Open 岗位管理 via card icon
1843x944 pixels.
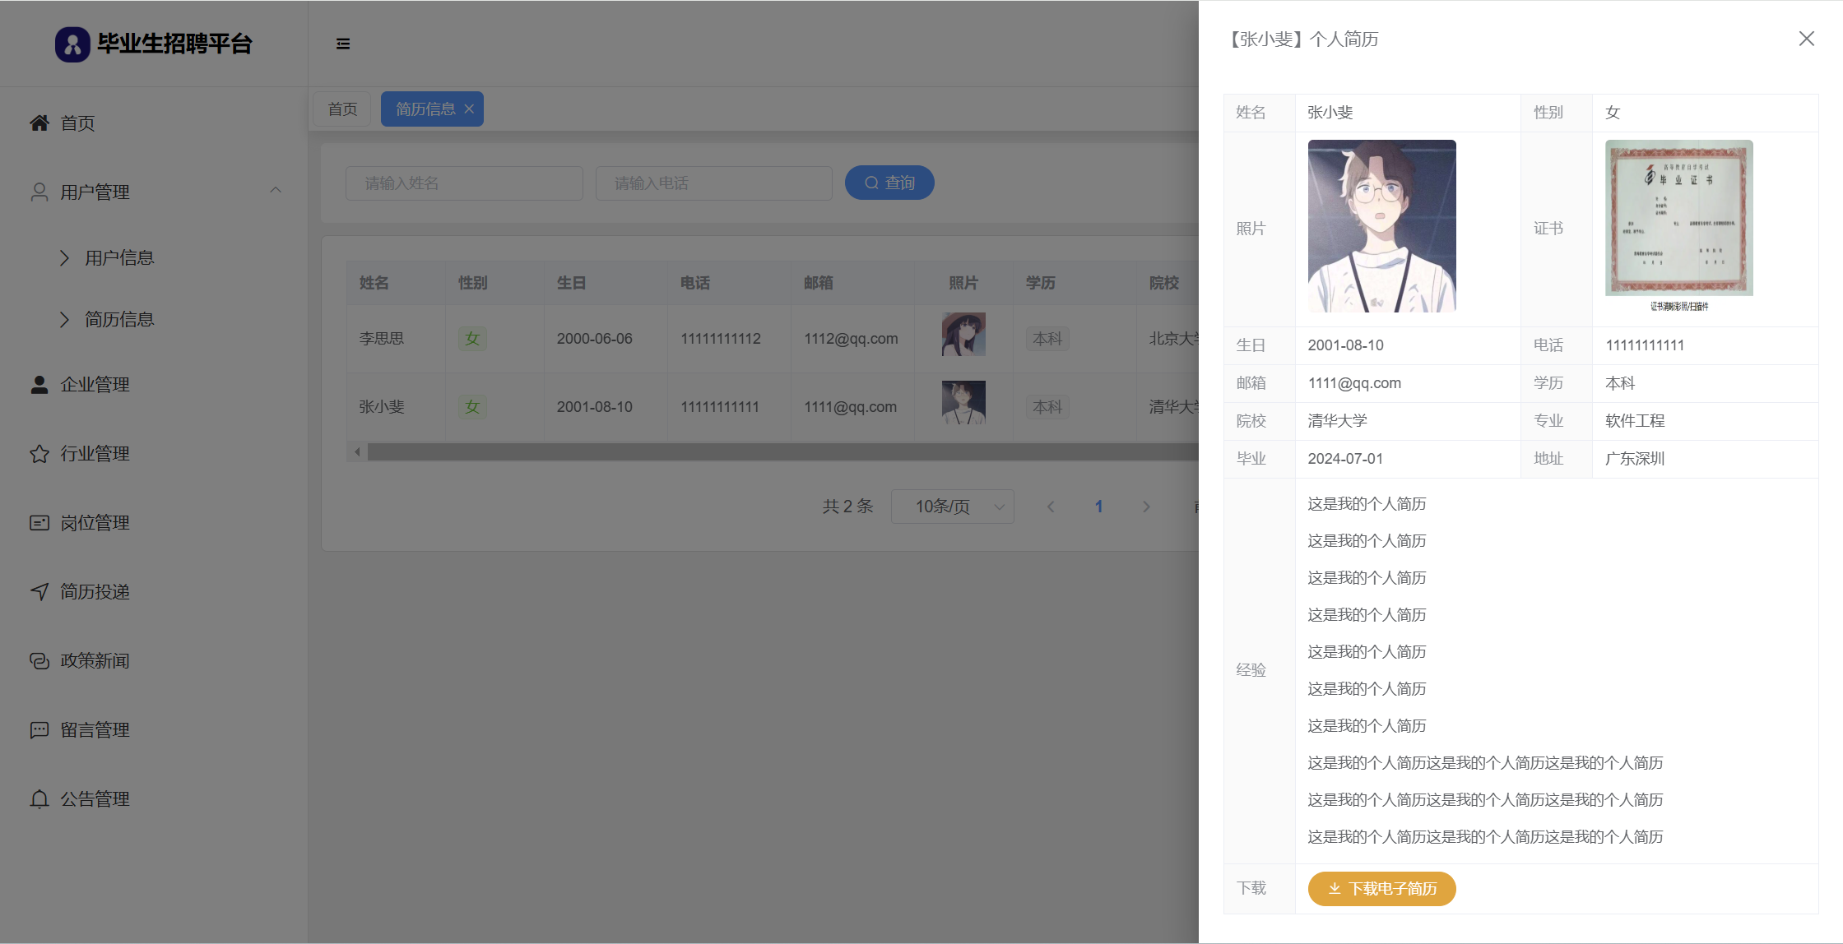point(39,523)
